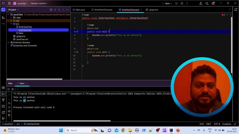Open Windows Start button
This screenshot has height=134, width=239.
(x=61, y=130)
